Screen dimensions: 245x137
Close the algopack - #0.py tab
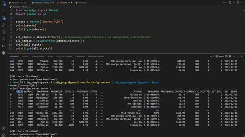click(x=53, y=3)
